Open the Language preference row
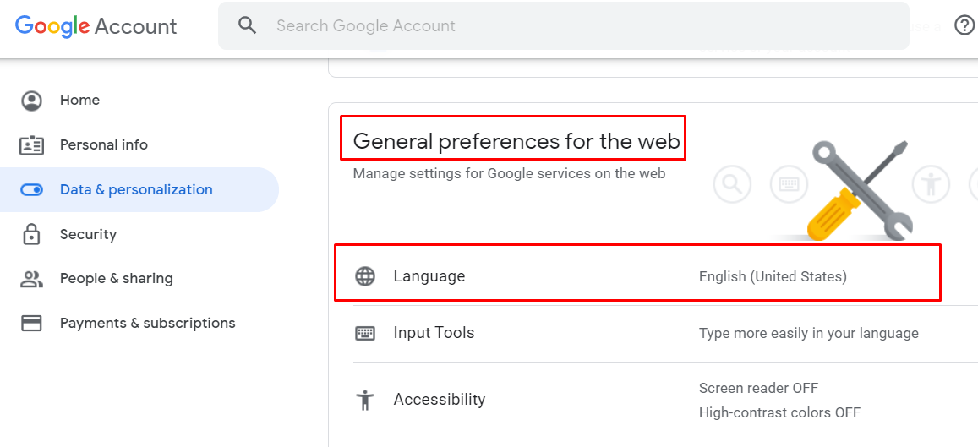The height and width of the screenshot is (447, 978). 665,276
